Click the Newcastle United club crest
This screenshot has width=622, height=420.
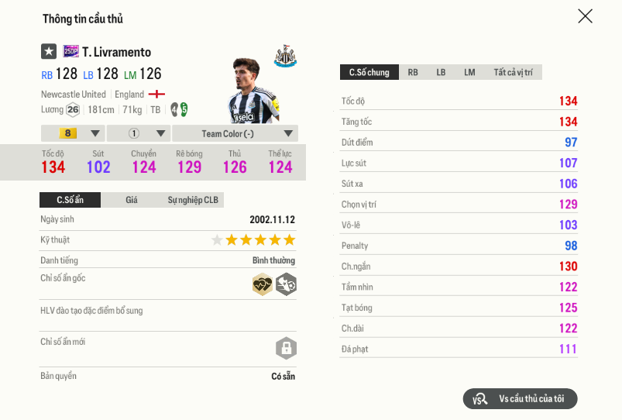285,57
